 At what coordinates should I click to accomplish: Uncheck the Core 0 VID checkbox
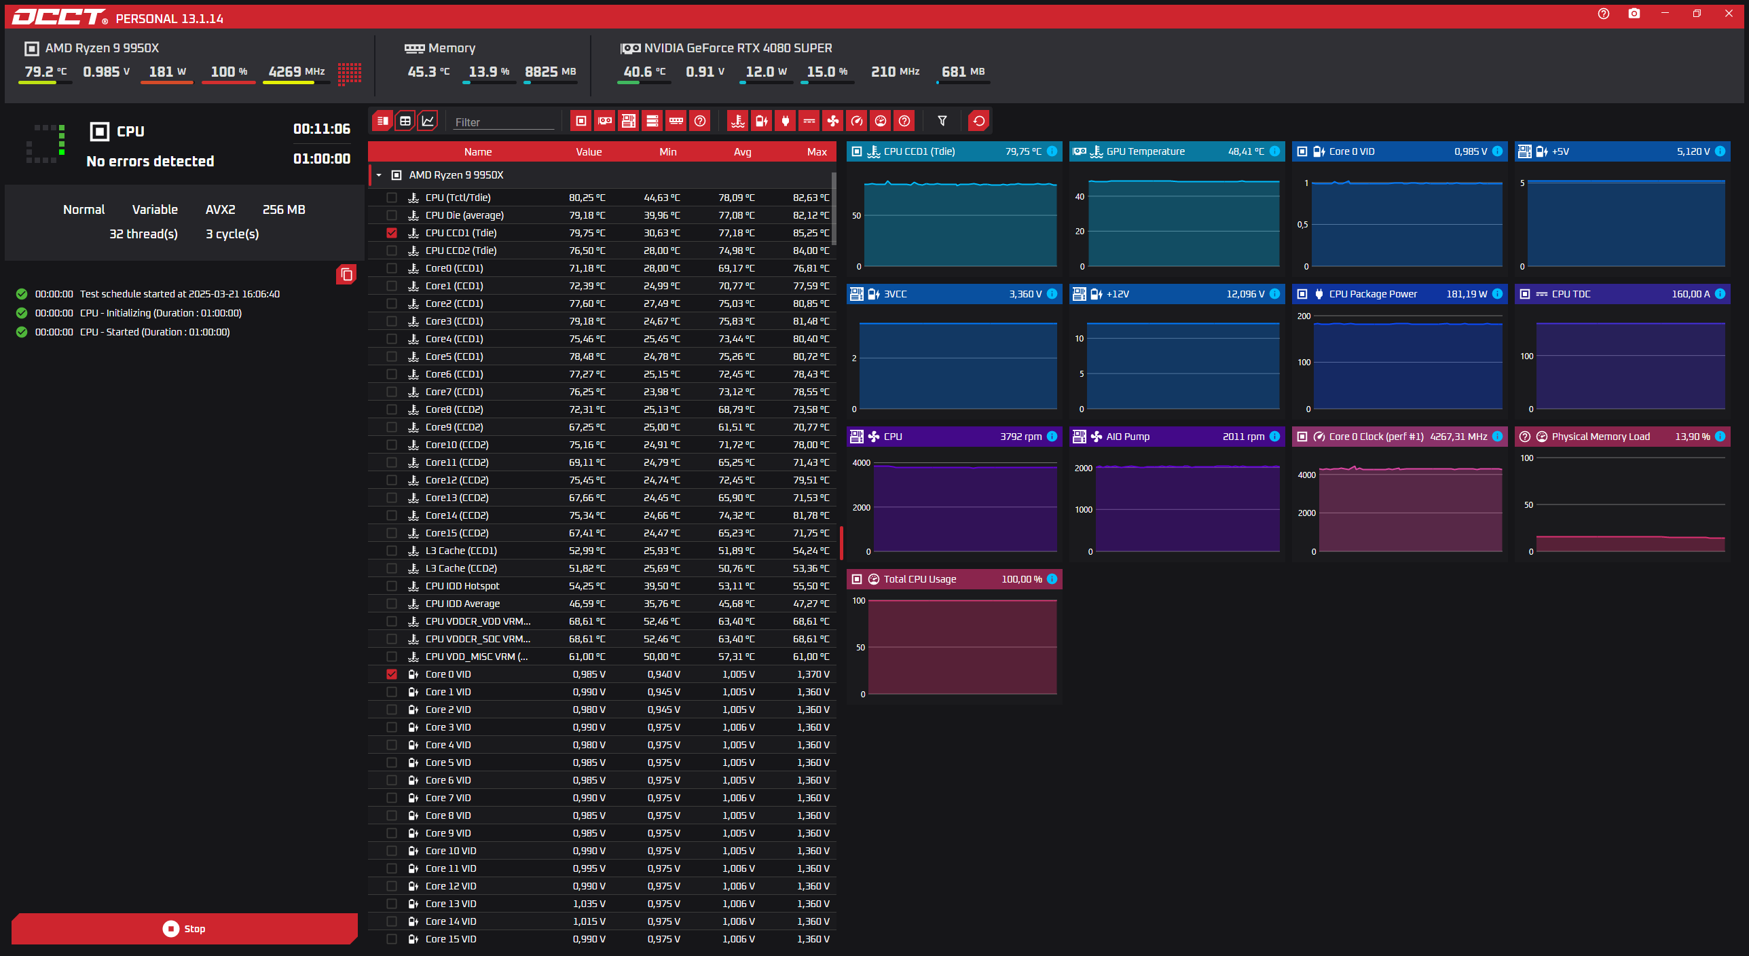coord(392,674)
